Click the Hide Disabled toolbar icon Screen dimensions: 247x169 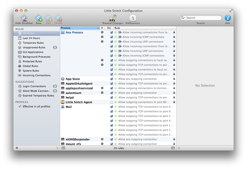point(24,18)
